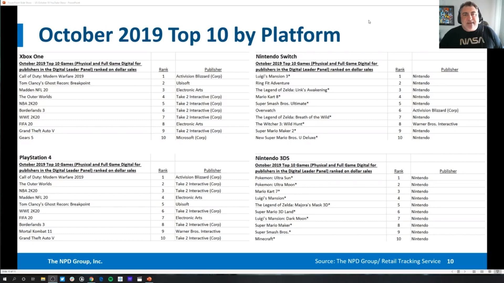Open Google Chrome from taskbar
This screenshot has width=504, height=283.
(x=91, y=279)
